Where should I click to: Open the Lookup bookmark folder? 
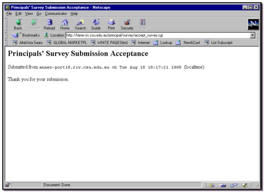pyautogui.click(x=163, y=42)
